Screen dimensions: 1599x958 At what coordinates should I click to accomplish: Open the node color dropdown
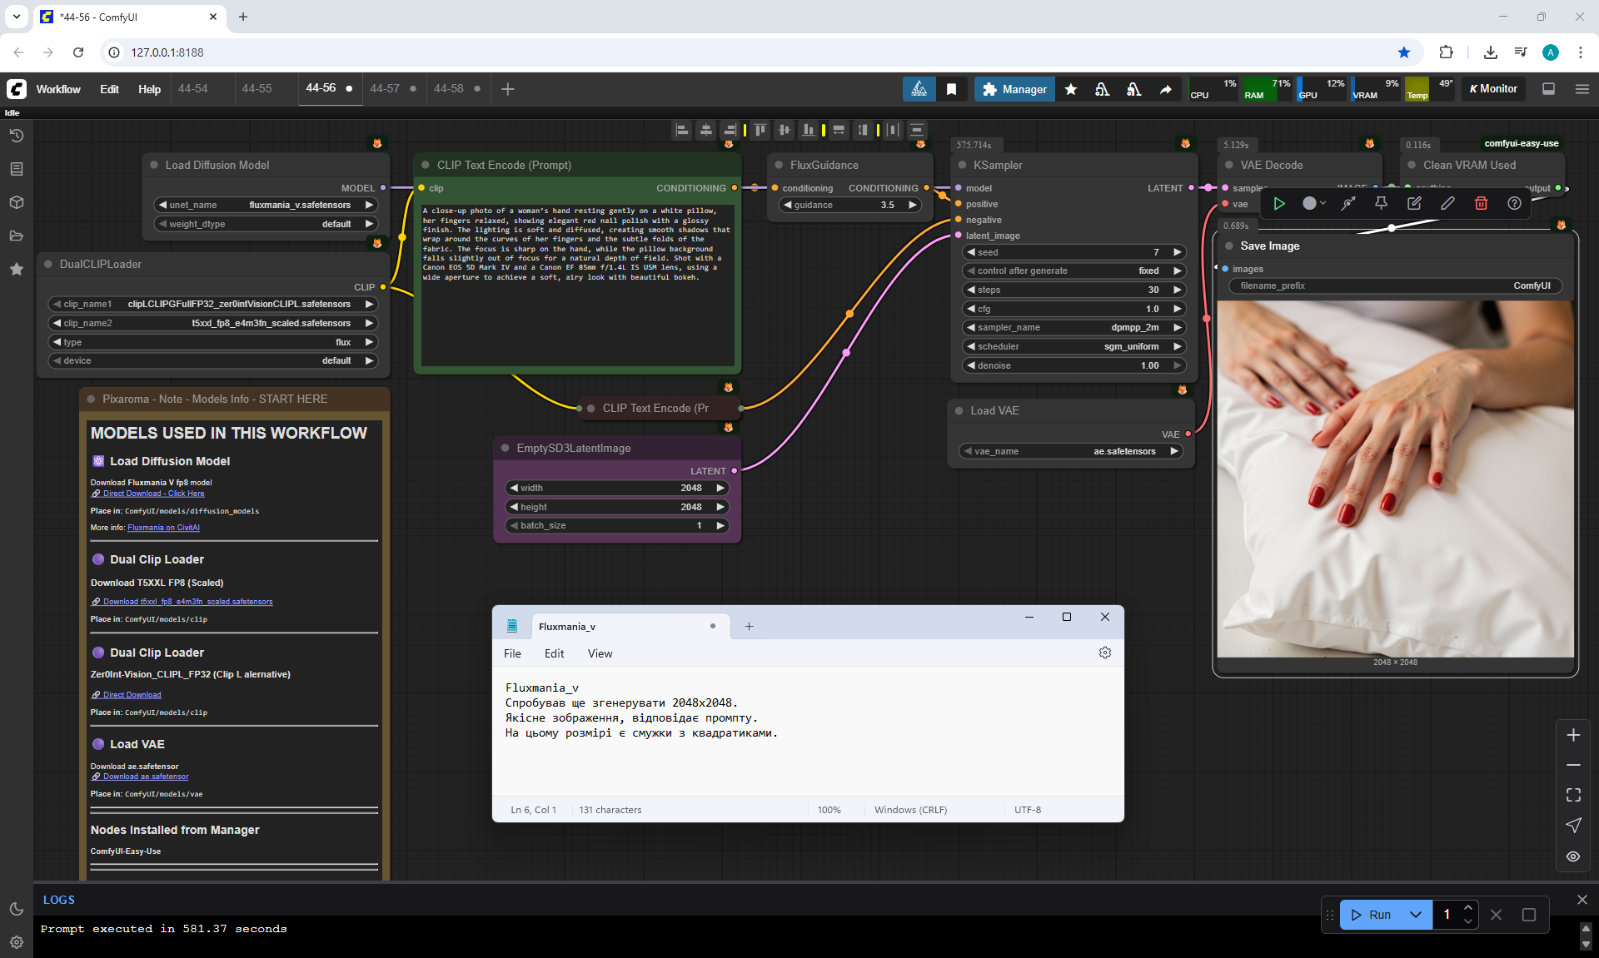pyautogui.click(x=1313, y=203)
